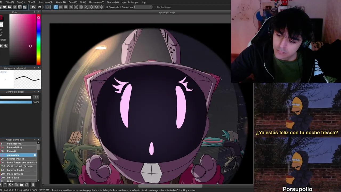Click the document page toolbar icon
The image size is (341, 192).
click(15, 7)
